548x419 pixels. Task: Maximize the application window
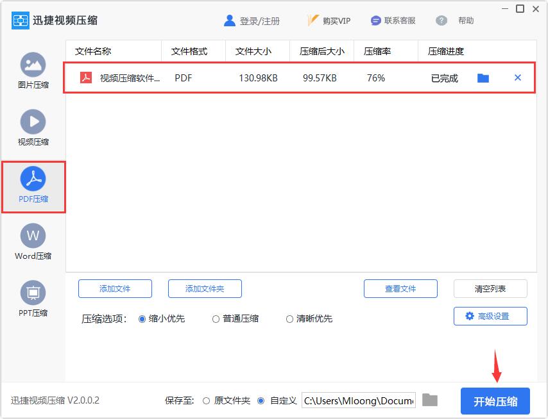click(x=520, y=9)
